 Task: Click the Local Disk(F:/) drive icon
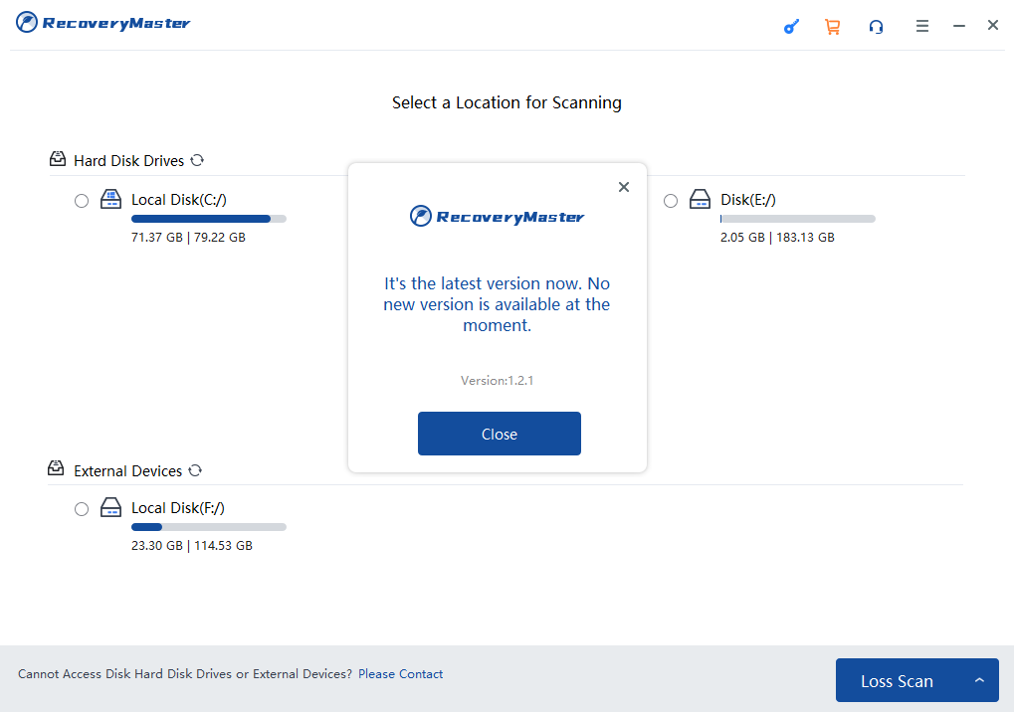pyautogui.click(x=110, y=507)
